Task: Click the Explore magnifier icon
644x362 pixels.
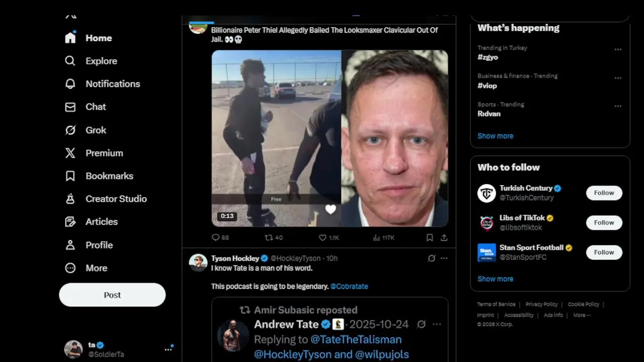Action: pyautogui.click(x=70, y=61)
